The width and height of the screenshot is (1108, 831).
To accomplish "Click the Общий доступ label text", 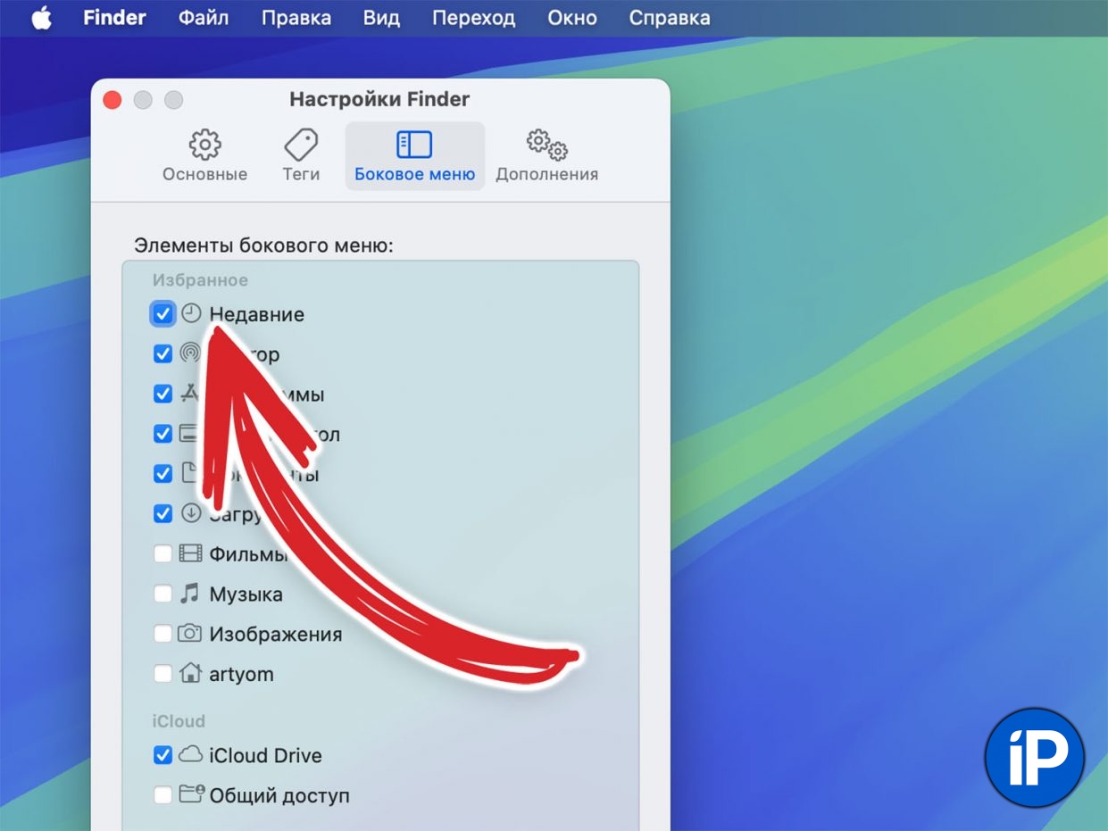I will click(x=279, y=795).
